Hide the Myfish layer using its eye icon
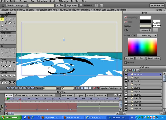 (126, 81)
